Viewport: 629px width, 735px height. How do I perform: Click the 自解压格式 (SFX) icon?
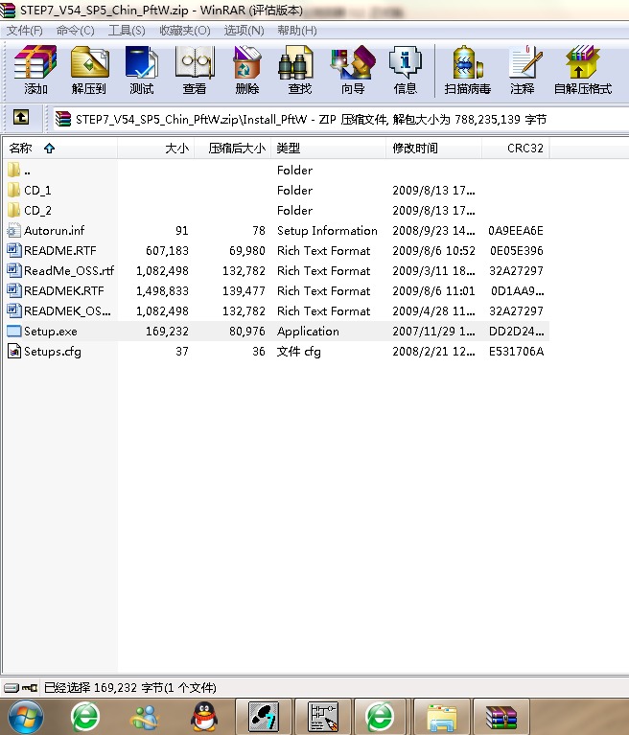(x=582, y=70)
